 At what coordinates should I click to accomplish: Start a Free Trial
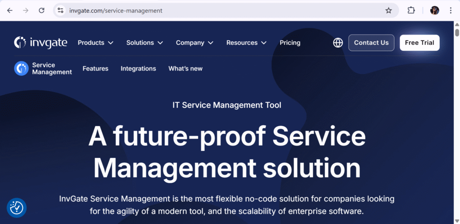pyautogui.click(x=420, y=43)
